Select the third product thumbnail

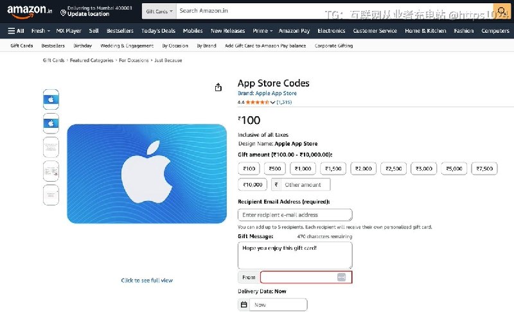(x=51, y=147)
